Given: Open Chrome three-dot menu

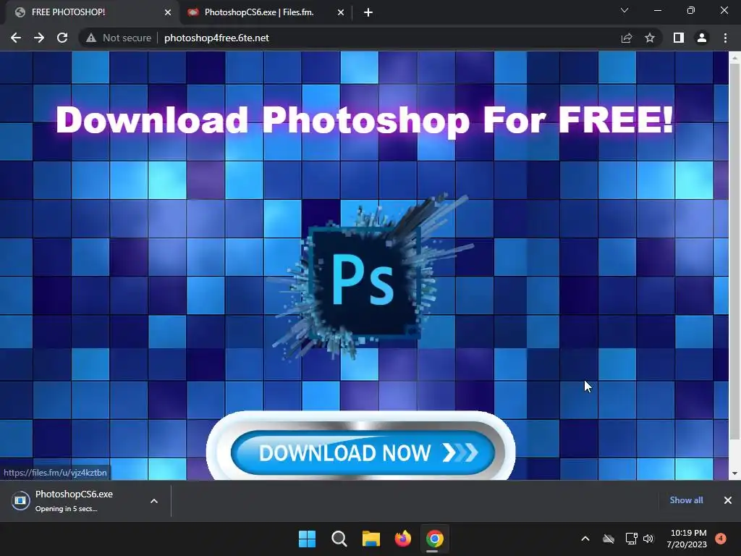Looking at the screenshot, I should 725,38.
